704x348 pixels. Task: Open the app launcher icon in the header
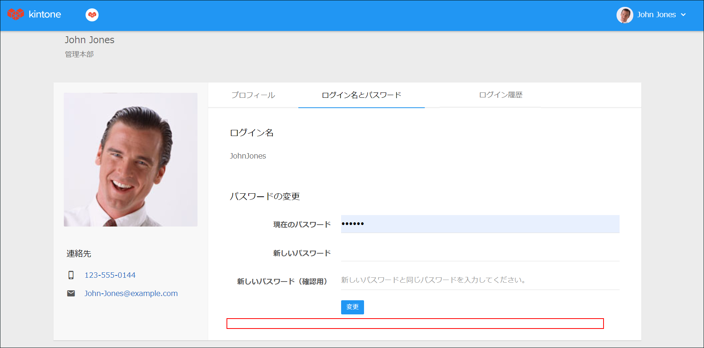pyautogui.click(x=92, y=15)
